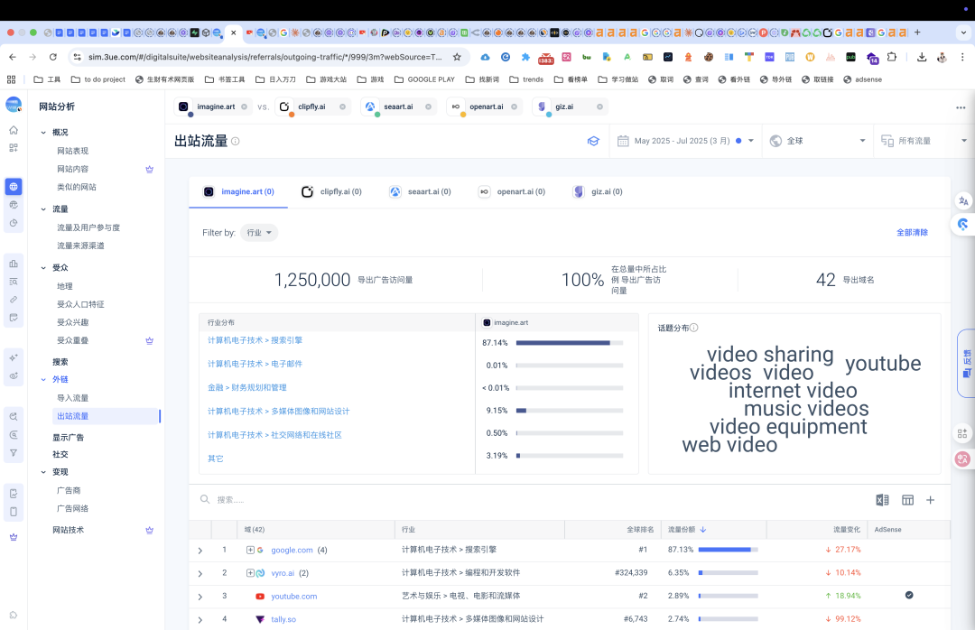Open the new tab plus button
975x630 pixels.
pos(917,32)
